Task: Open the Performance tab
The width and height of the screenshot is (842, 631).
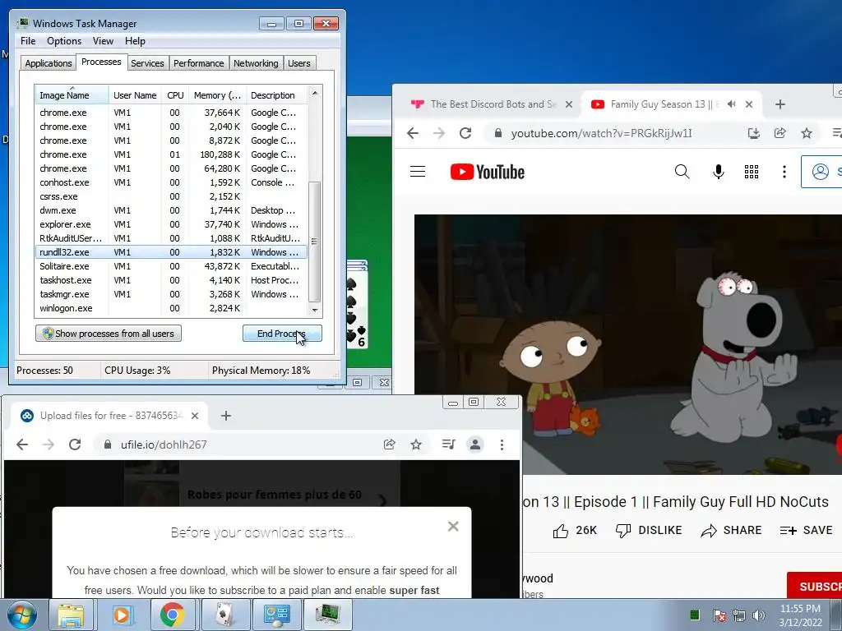Action: coord(199,62)
